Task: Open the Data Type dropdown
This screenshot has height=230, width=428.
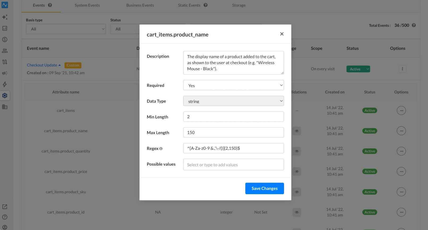Action: point(234,101)
